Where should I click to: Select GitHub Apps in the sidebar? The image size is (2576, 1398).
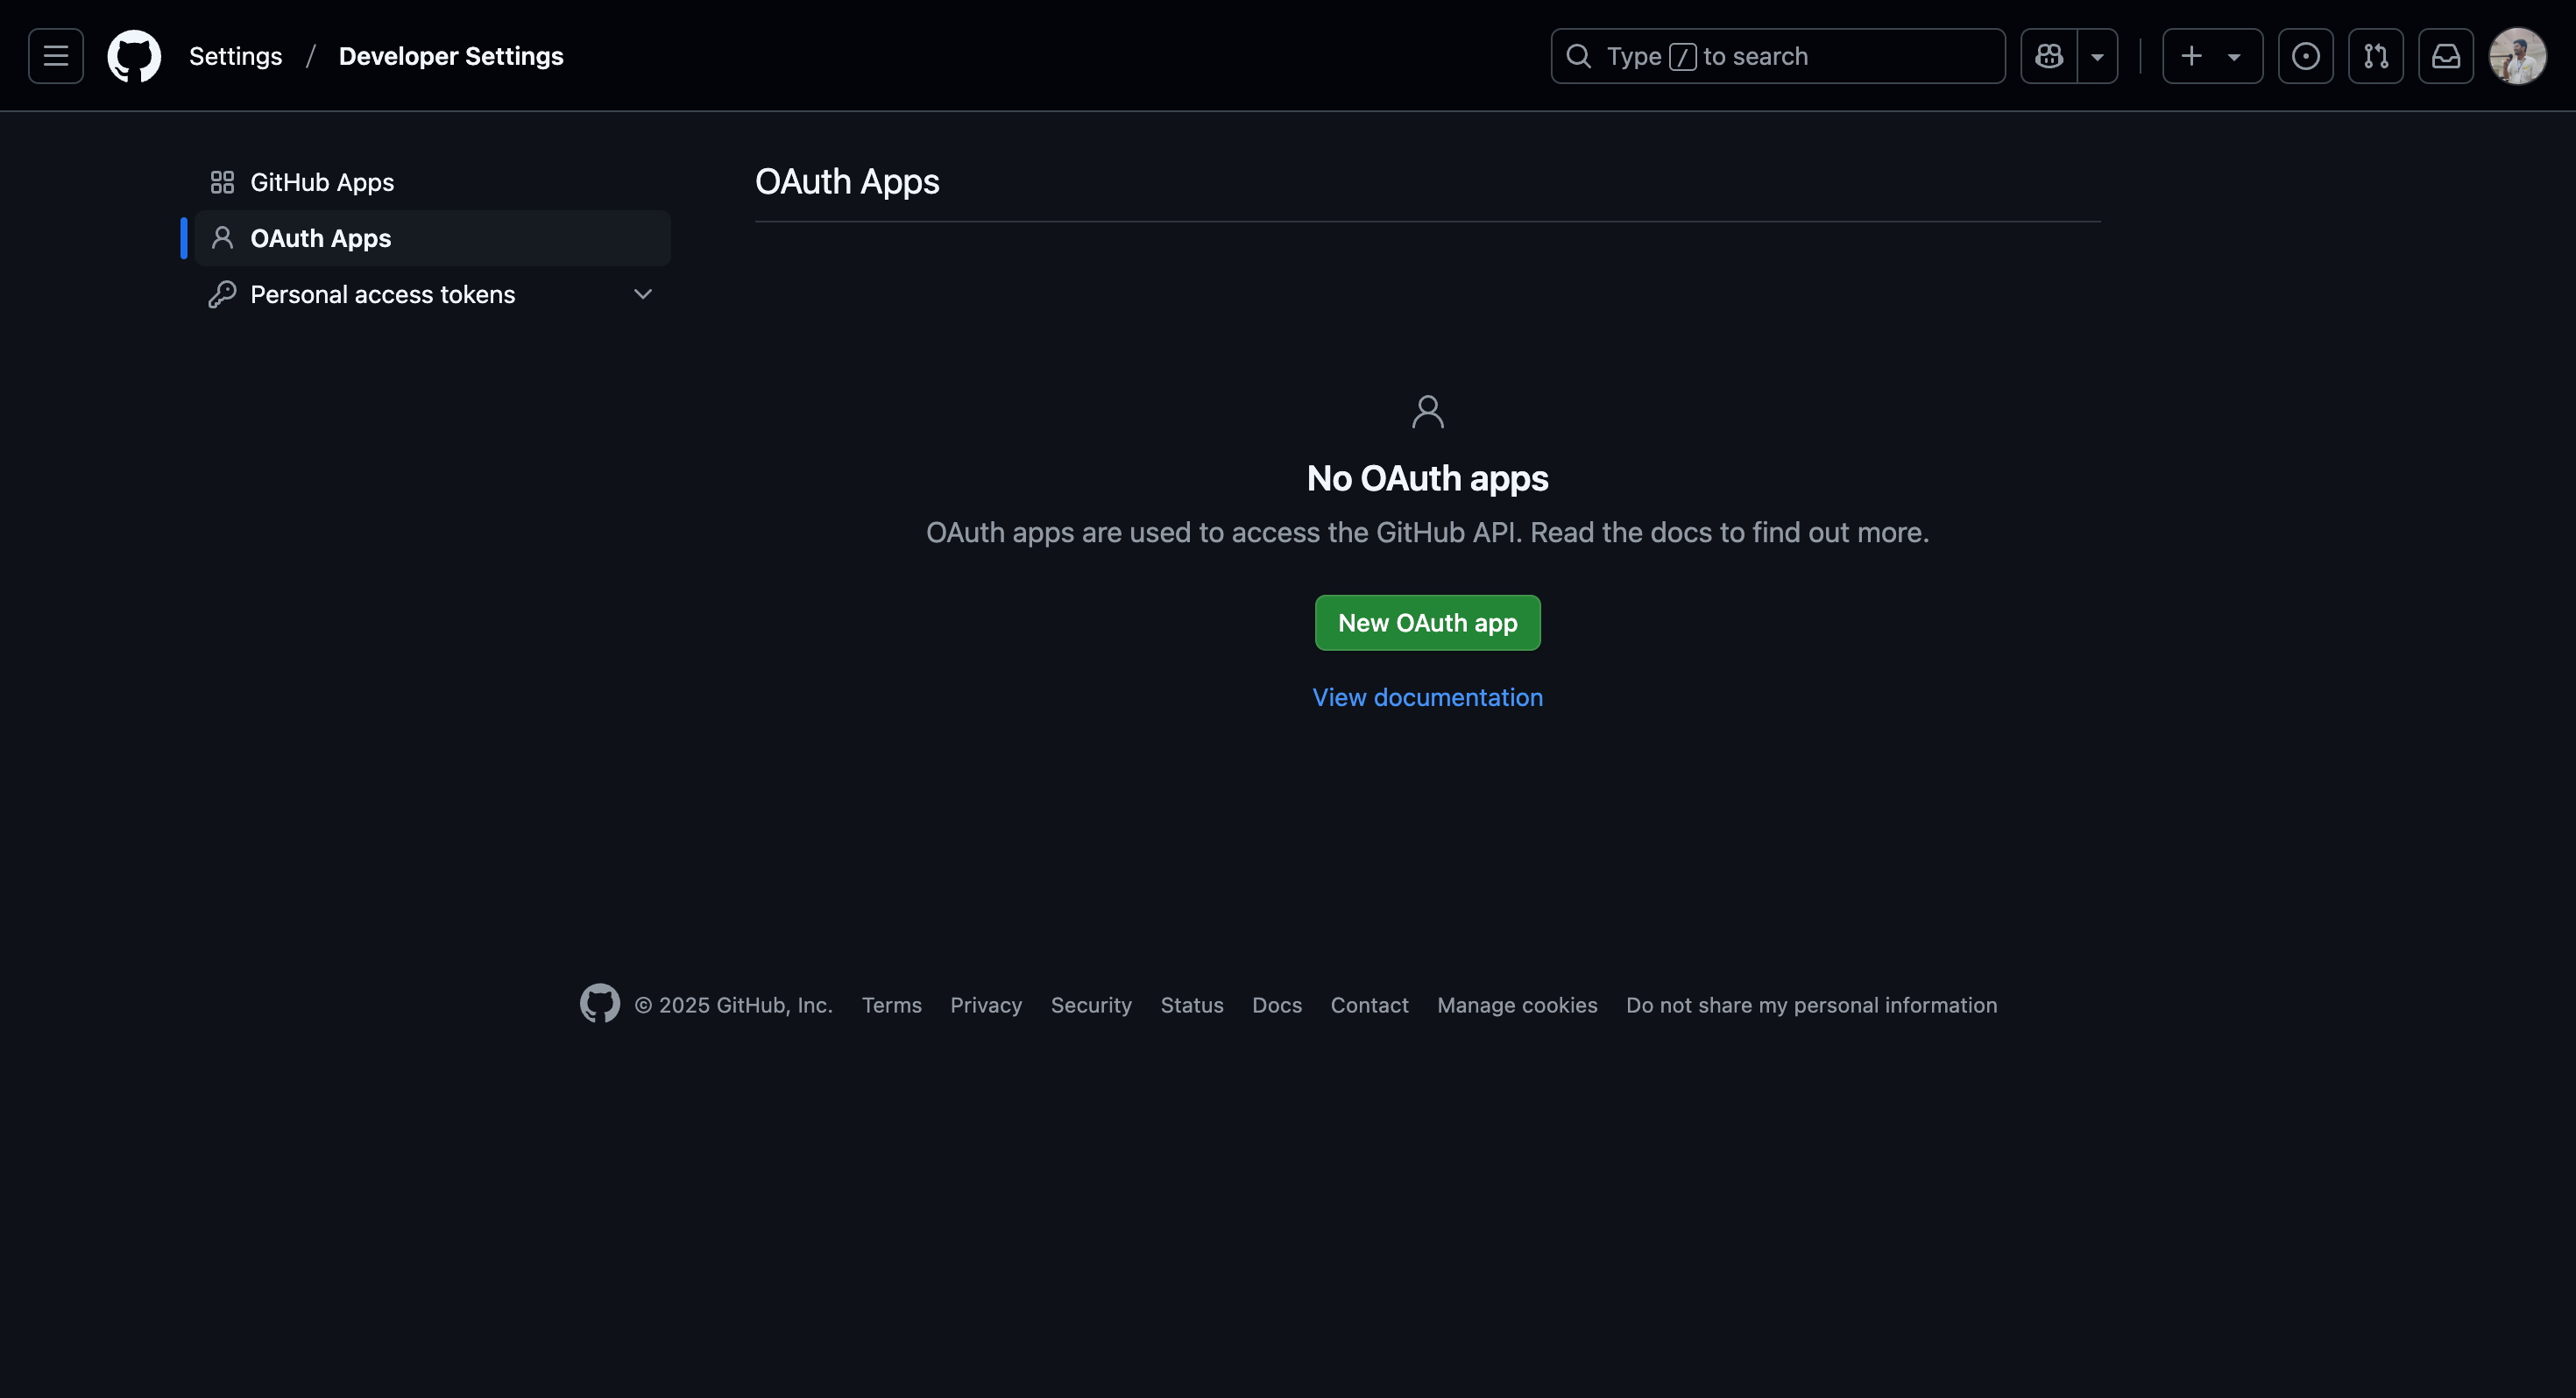(321, 181)
